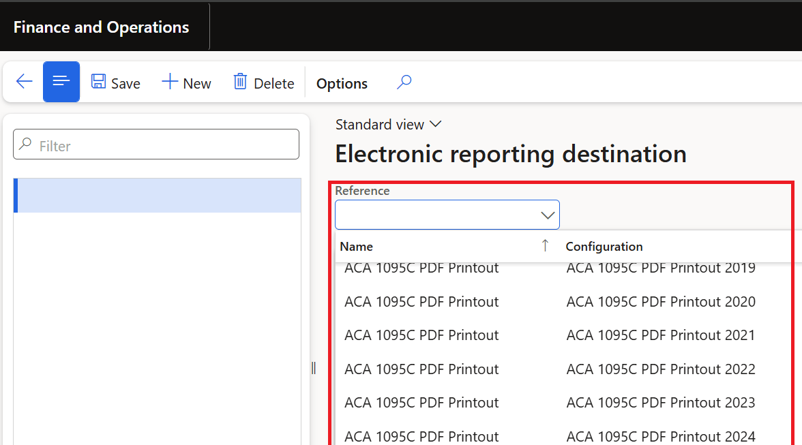Click the New plus icon
Screen dimensions: 802x445
[x=170, y=82]
